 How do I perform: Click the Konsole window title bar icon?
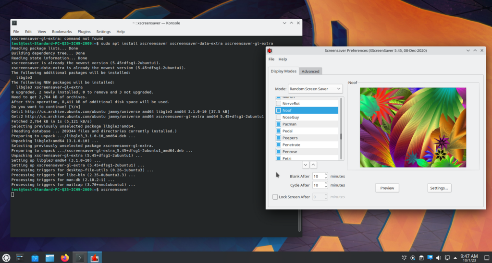tap(15, 23)
